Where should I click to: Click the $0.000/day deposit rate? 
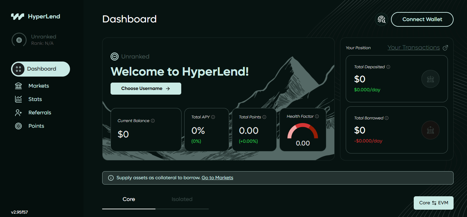tap(367, 90)
